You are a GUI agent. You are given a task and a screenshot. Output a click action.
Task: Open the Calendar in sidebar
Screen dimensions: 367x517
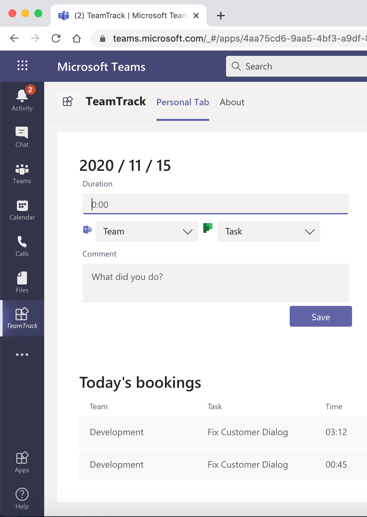pyautogui.click(x=22, y=210)
